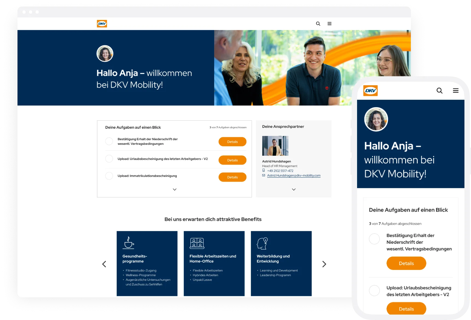Click the Fitnessstudio-Zugang list item
This screenshot has height=320, width=471.
pyautogui.click(x=141, y=271)
